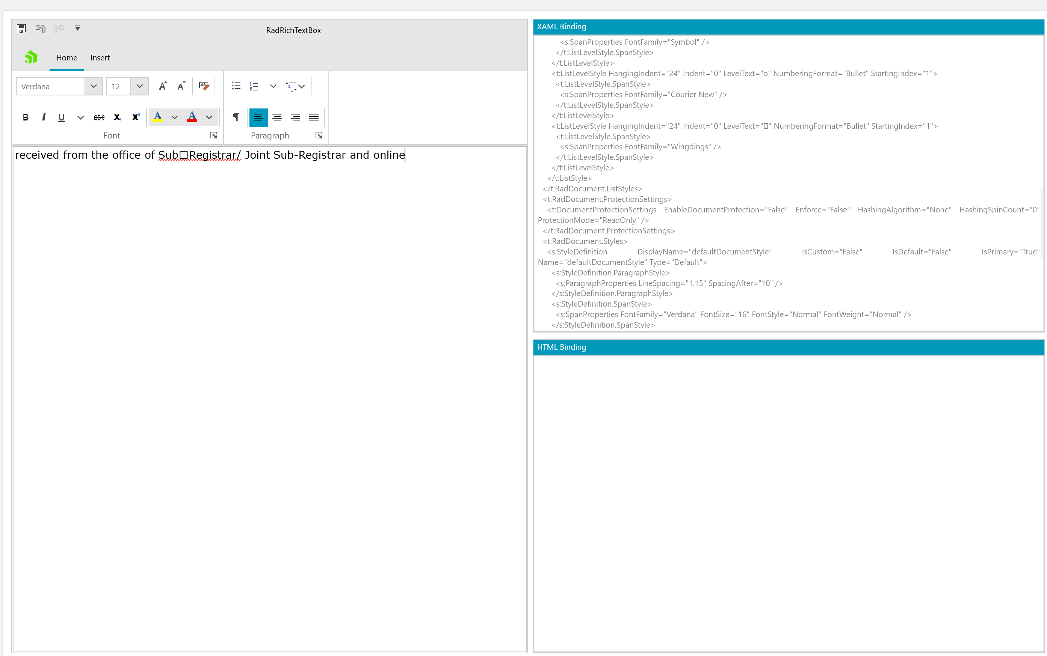Apply strikethrough formatting
The width and height of the screenshot is (1047, 656).
pyautogui.click(x=99, y=117)
